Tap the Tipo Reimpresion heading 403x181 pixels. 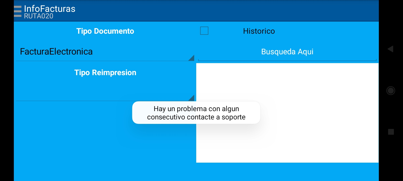105,73
